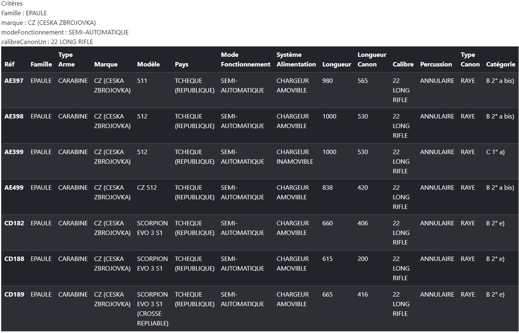Click the 'Longueur Canon' column header
519x333 pixels.
coord(372,59)
